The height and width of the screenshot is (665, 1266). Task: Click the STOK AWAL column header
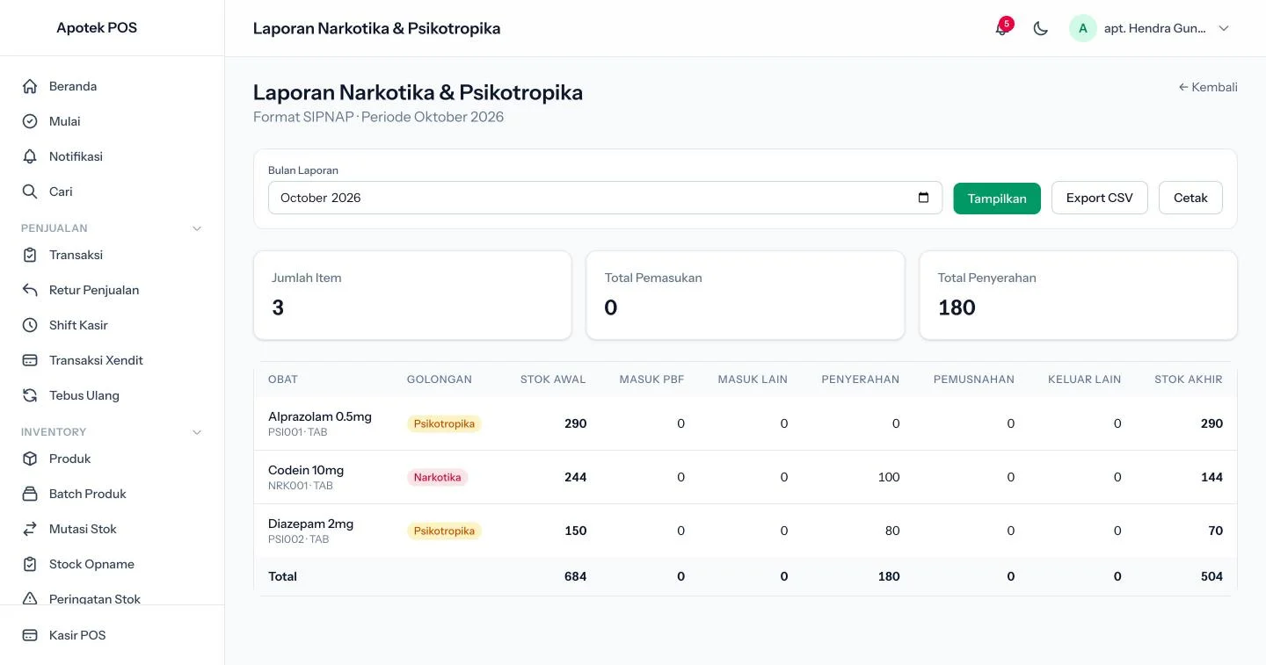click(x=553, y=379)
